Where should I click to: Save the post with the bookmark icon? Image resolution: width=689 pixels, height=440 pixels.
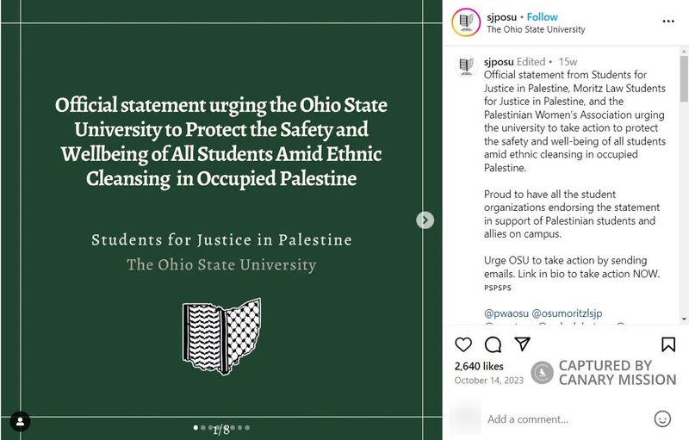(668, 344)
